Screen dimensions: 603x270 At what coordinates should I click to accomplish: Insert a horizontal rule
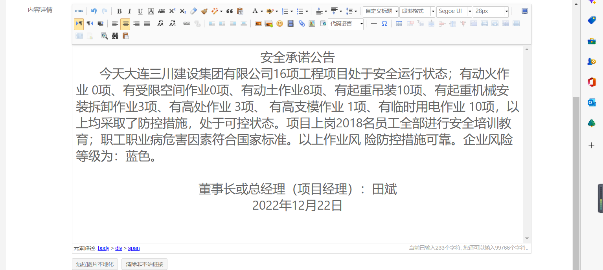point(374,24)
